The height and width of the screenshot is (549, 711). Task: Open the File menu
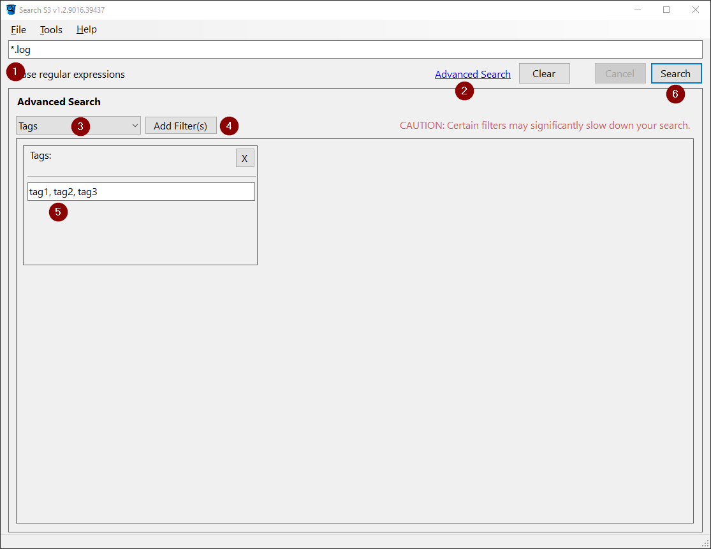pyautogui.click(x=18, y=29)
